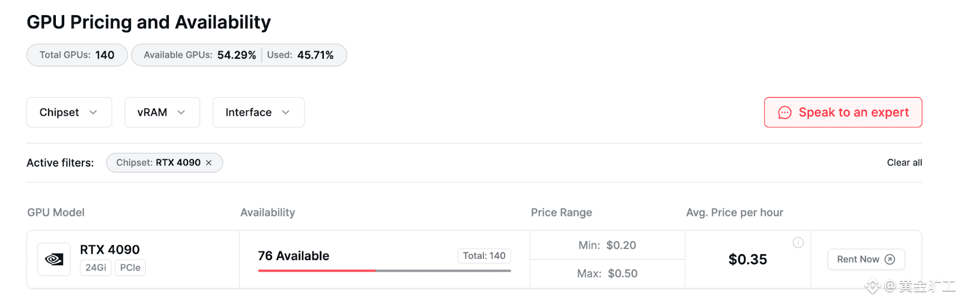The image size is (961, 301).
Task: Select the PCIe interface tag
Action: (x=130, y=267)
